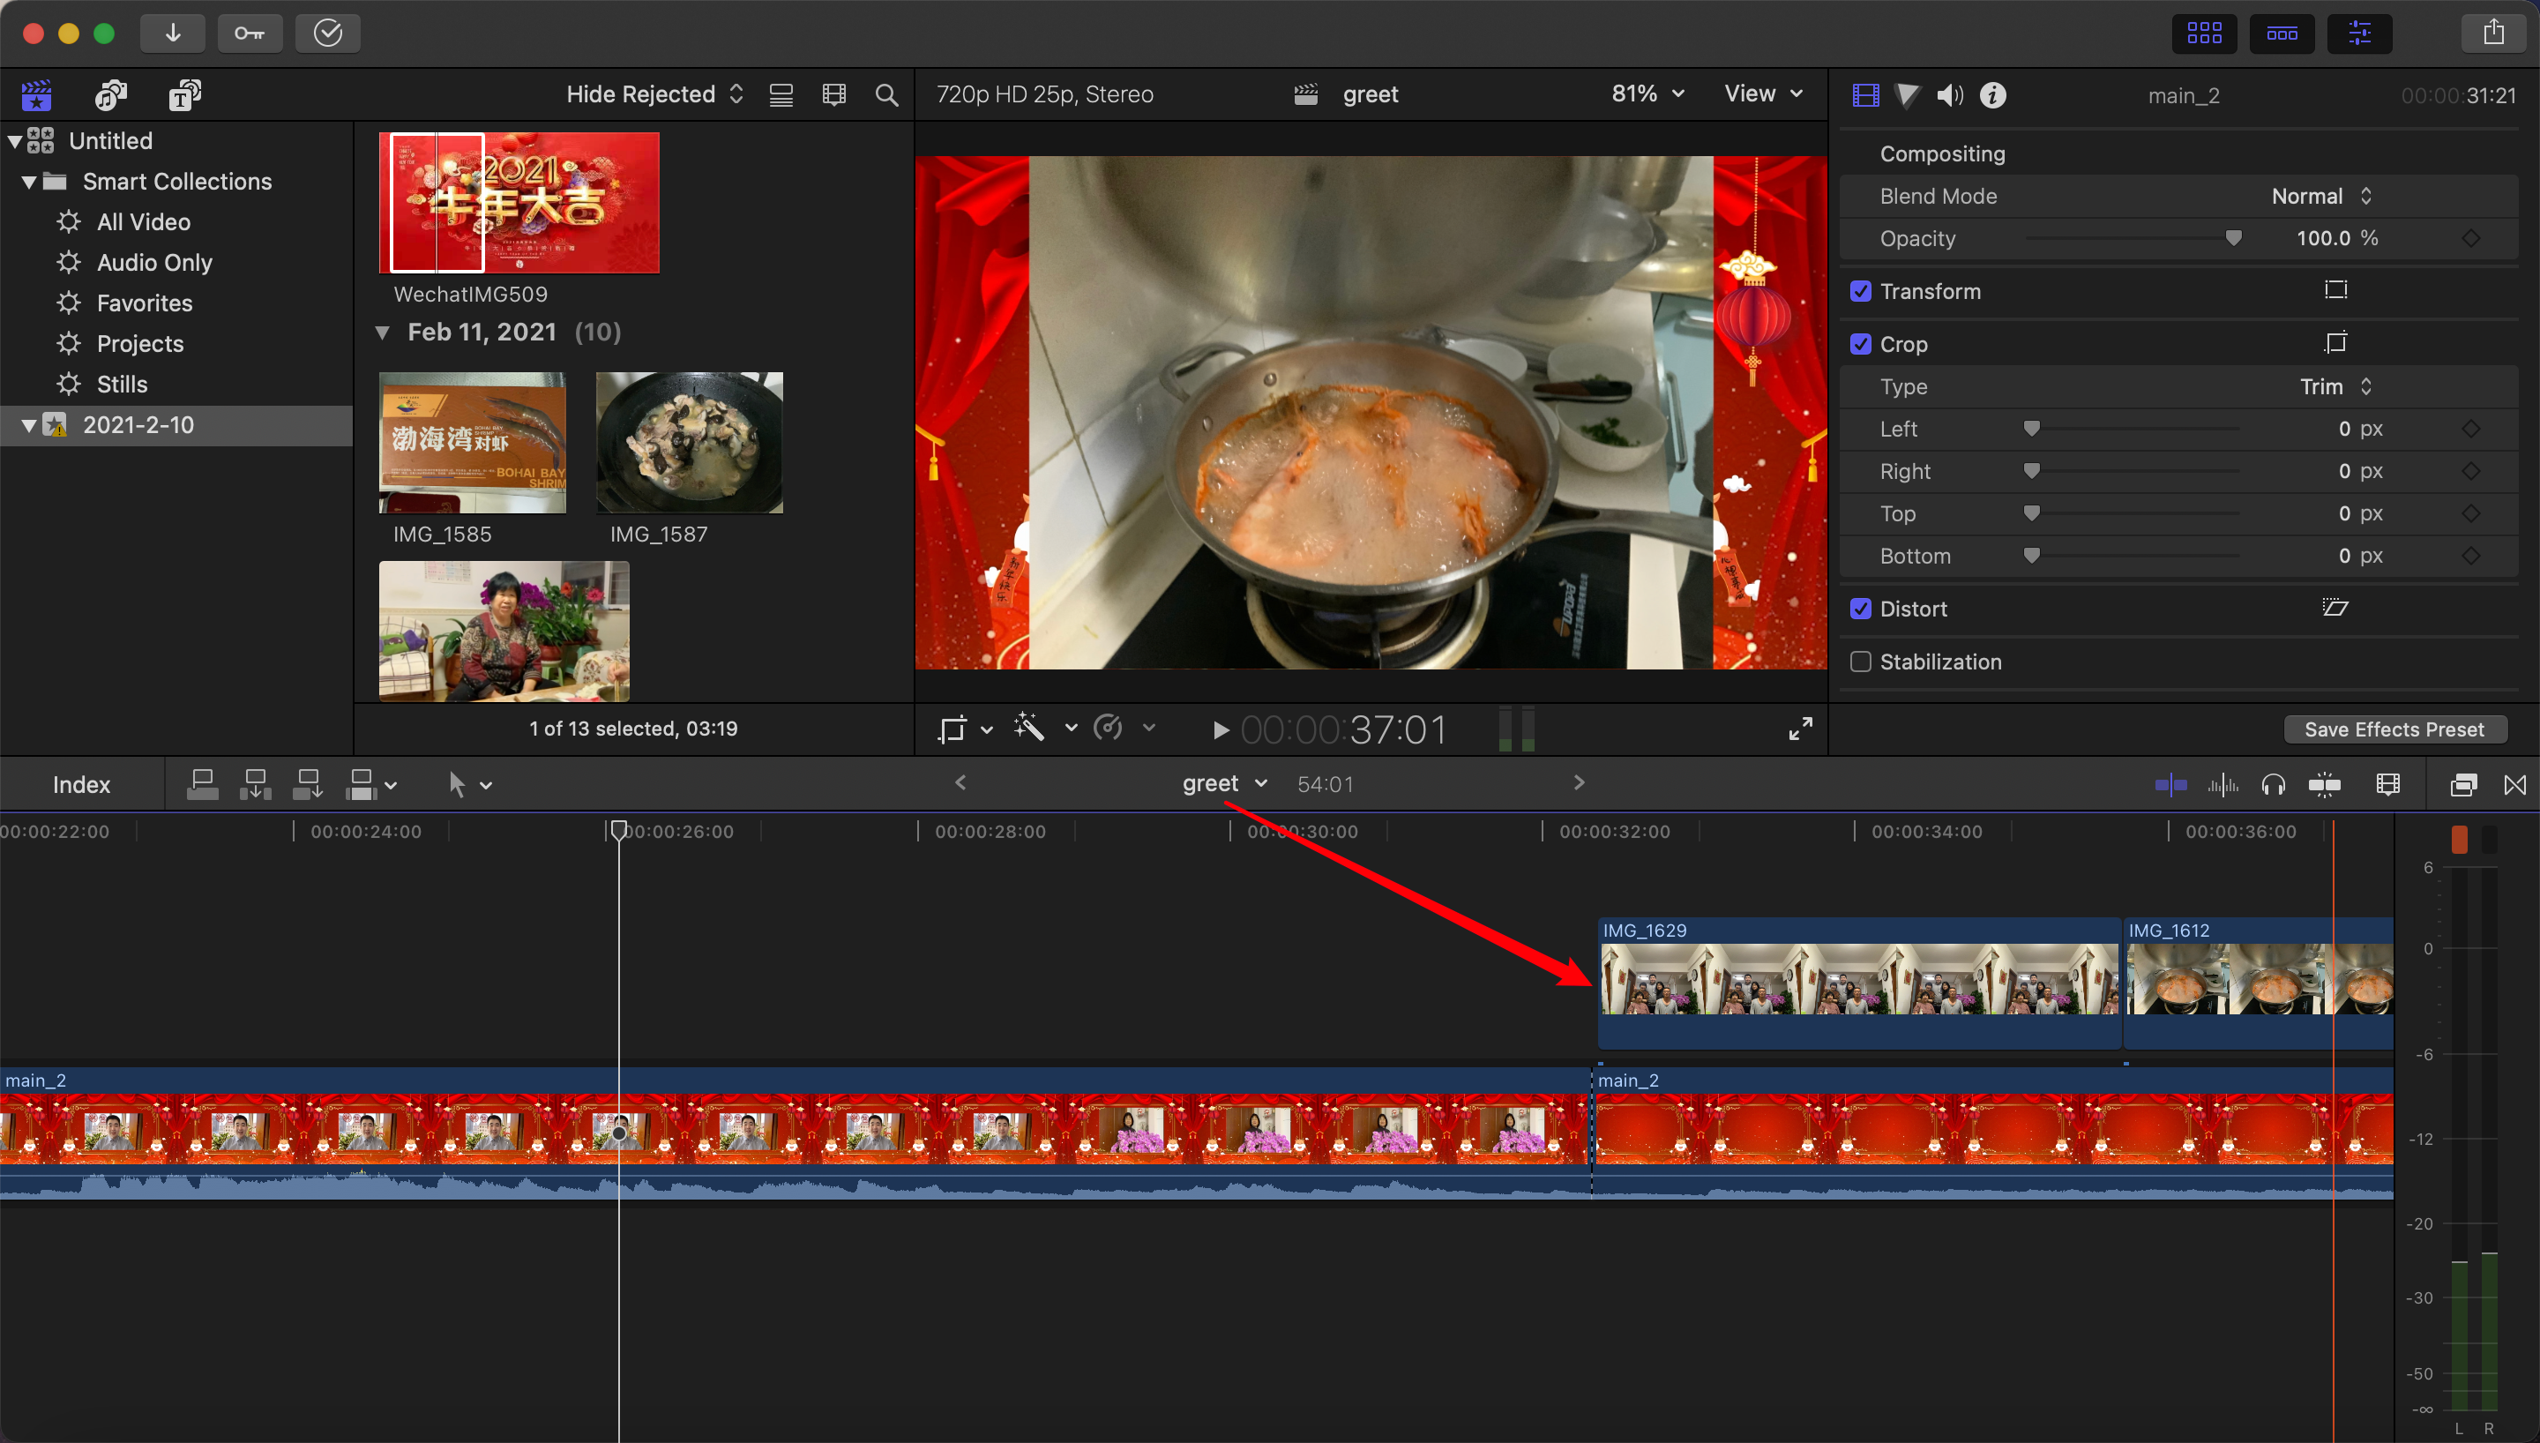Image resolution: width=2540 pixels, height=1443 pixels.
Task: Open the Info inspector icon
Action: tap(1992, 95)
